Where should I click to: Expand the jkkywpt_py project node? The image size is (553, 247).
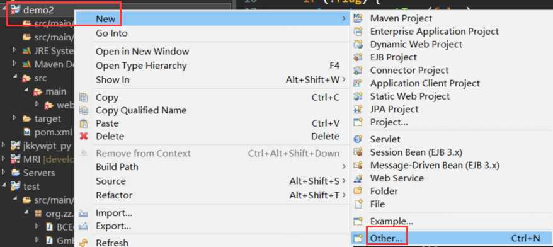click(4, 146)
